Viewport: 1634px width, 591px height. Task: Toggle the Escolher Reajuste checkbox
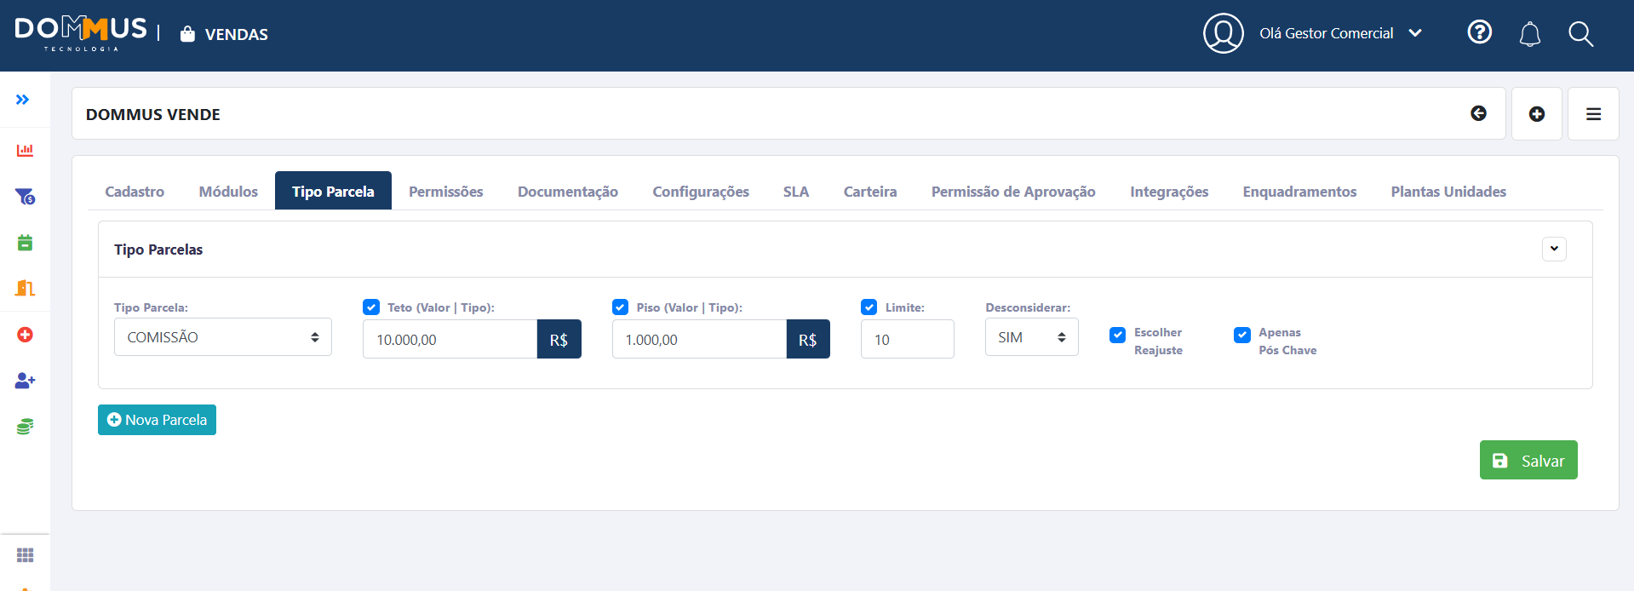point(1117,335)
